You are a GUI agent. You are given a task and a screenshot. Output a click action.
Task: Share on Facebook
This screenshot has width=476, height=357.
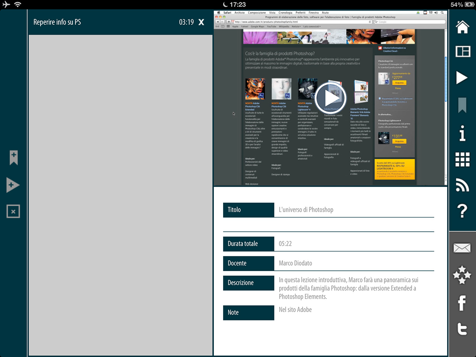462,303
